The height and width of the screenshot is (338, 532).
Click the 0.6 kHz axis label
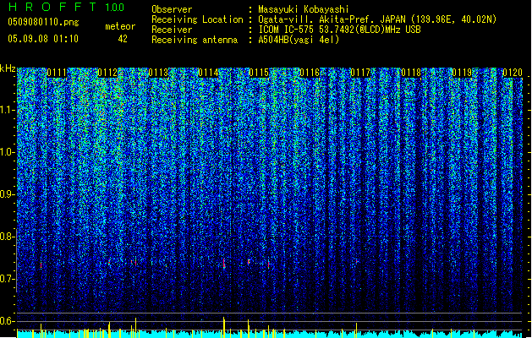point(8,321)
